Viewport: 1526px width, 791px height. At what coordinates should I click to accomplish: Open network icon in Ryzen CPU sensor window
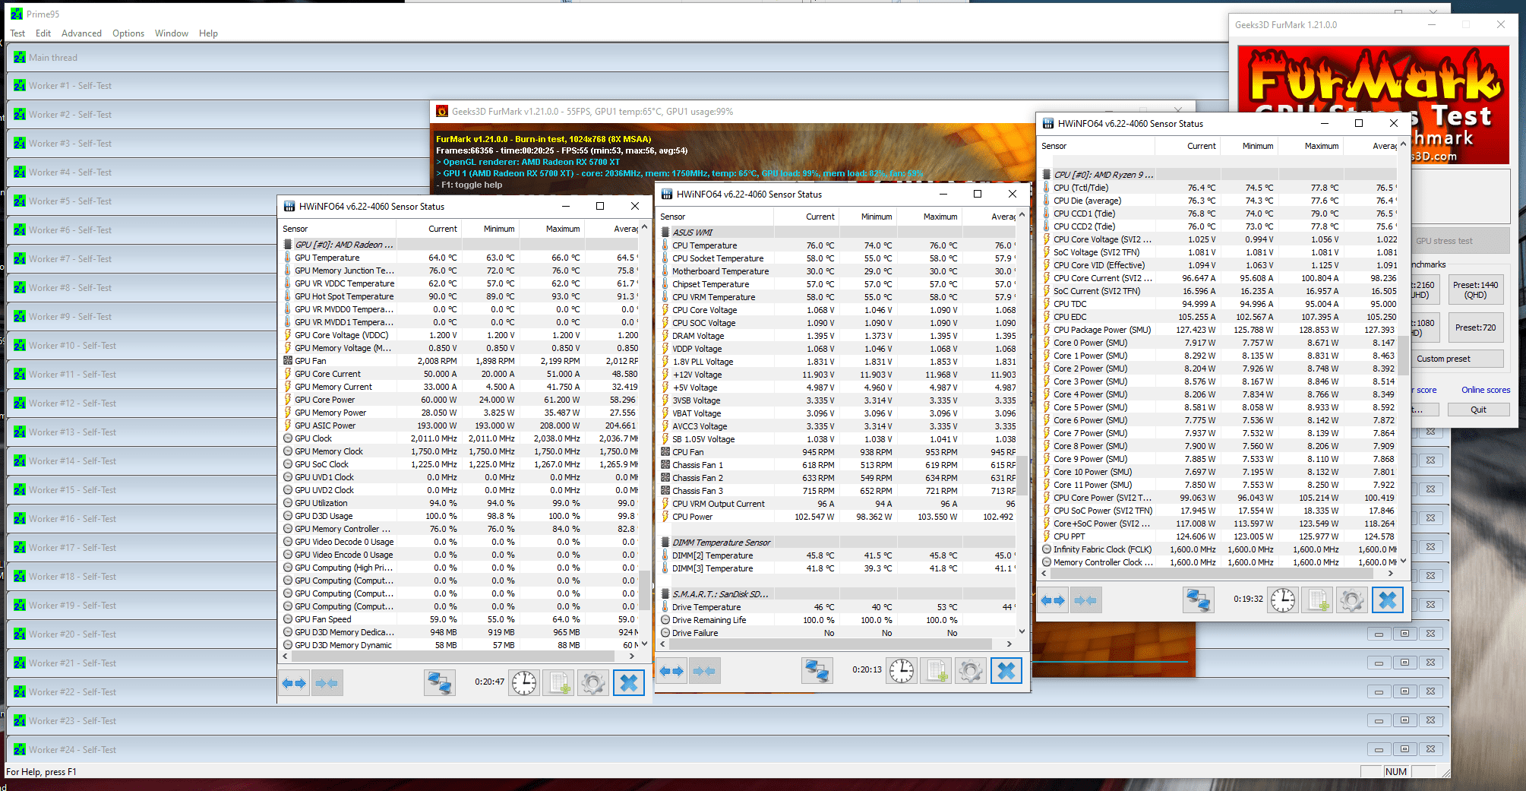point(1199,600)
